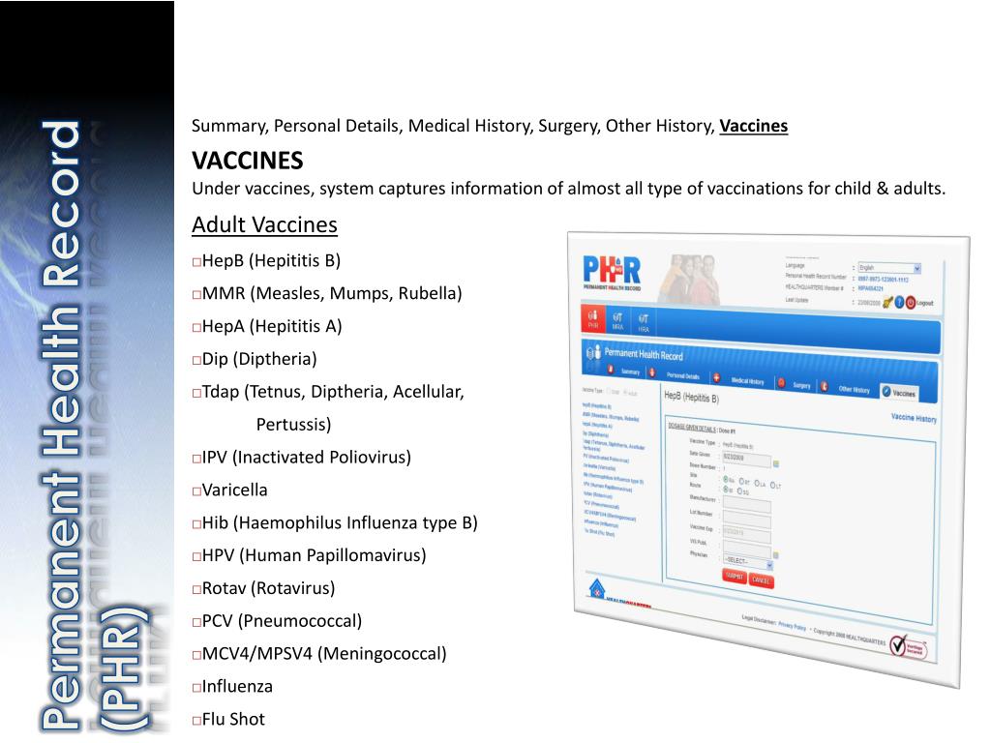Open the MRA module in the navigation bar
Screen dimensions: 991x743
pos(617,321)
